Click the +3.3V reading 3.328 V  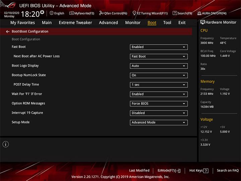pyautogui.click(x=205, y=145)
